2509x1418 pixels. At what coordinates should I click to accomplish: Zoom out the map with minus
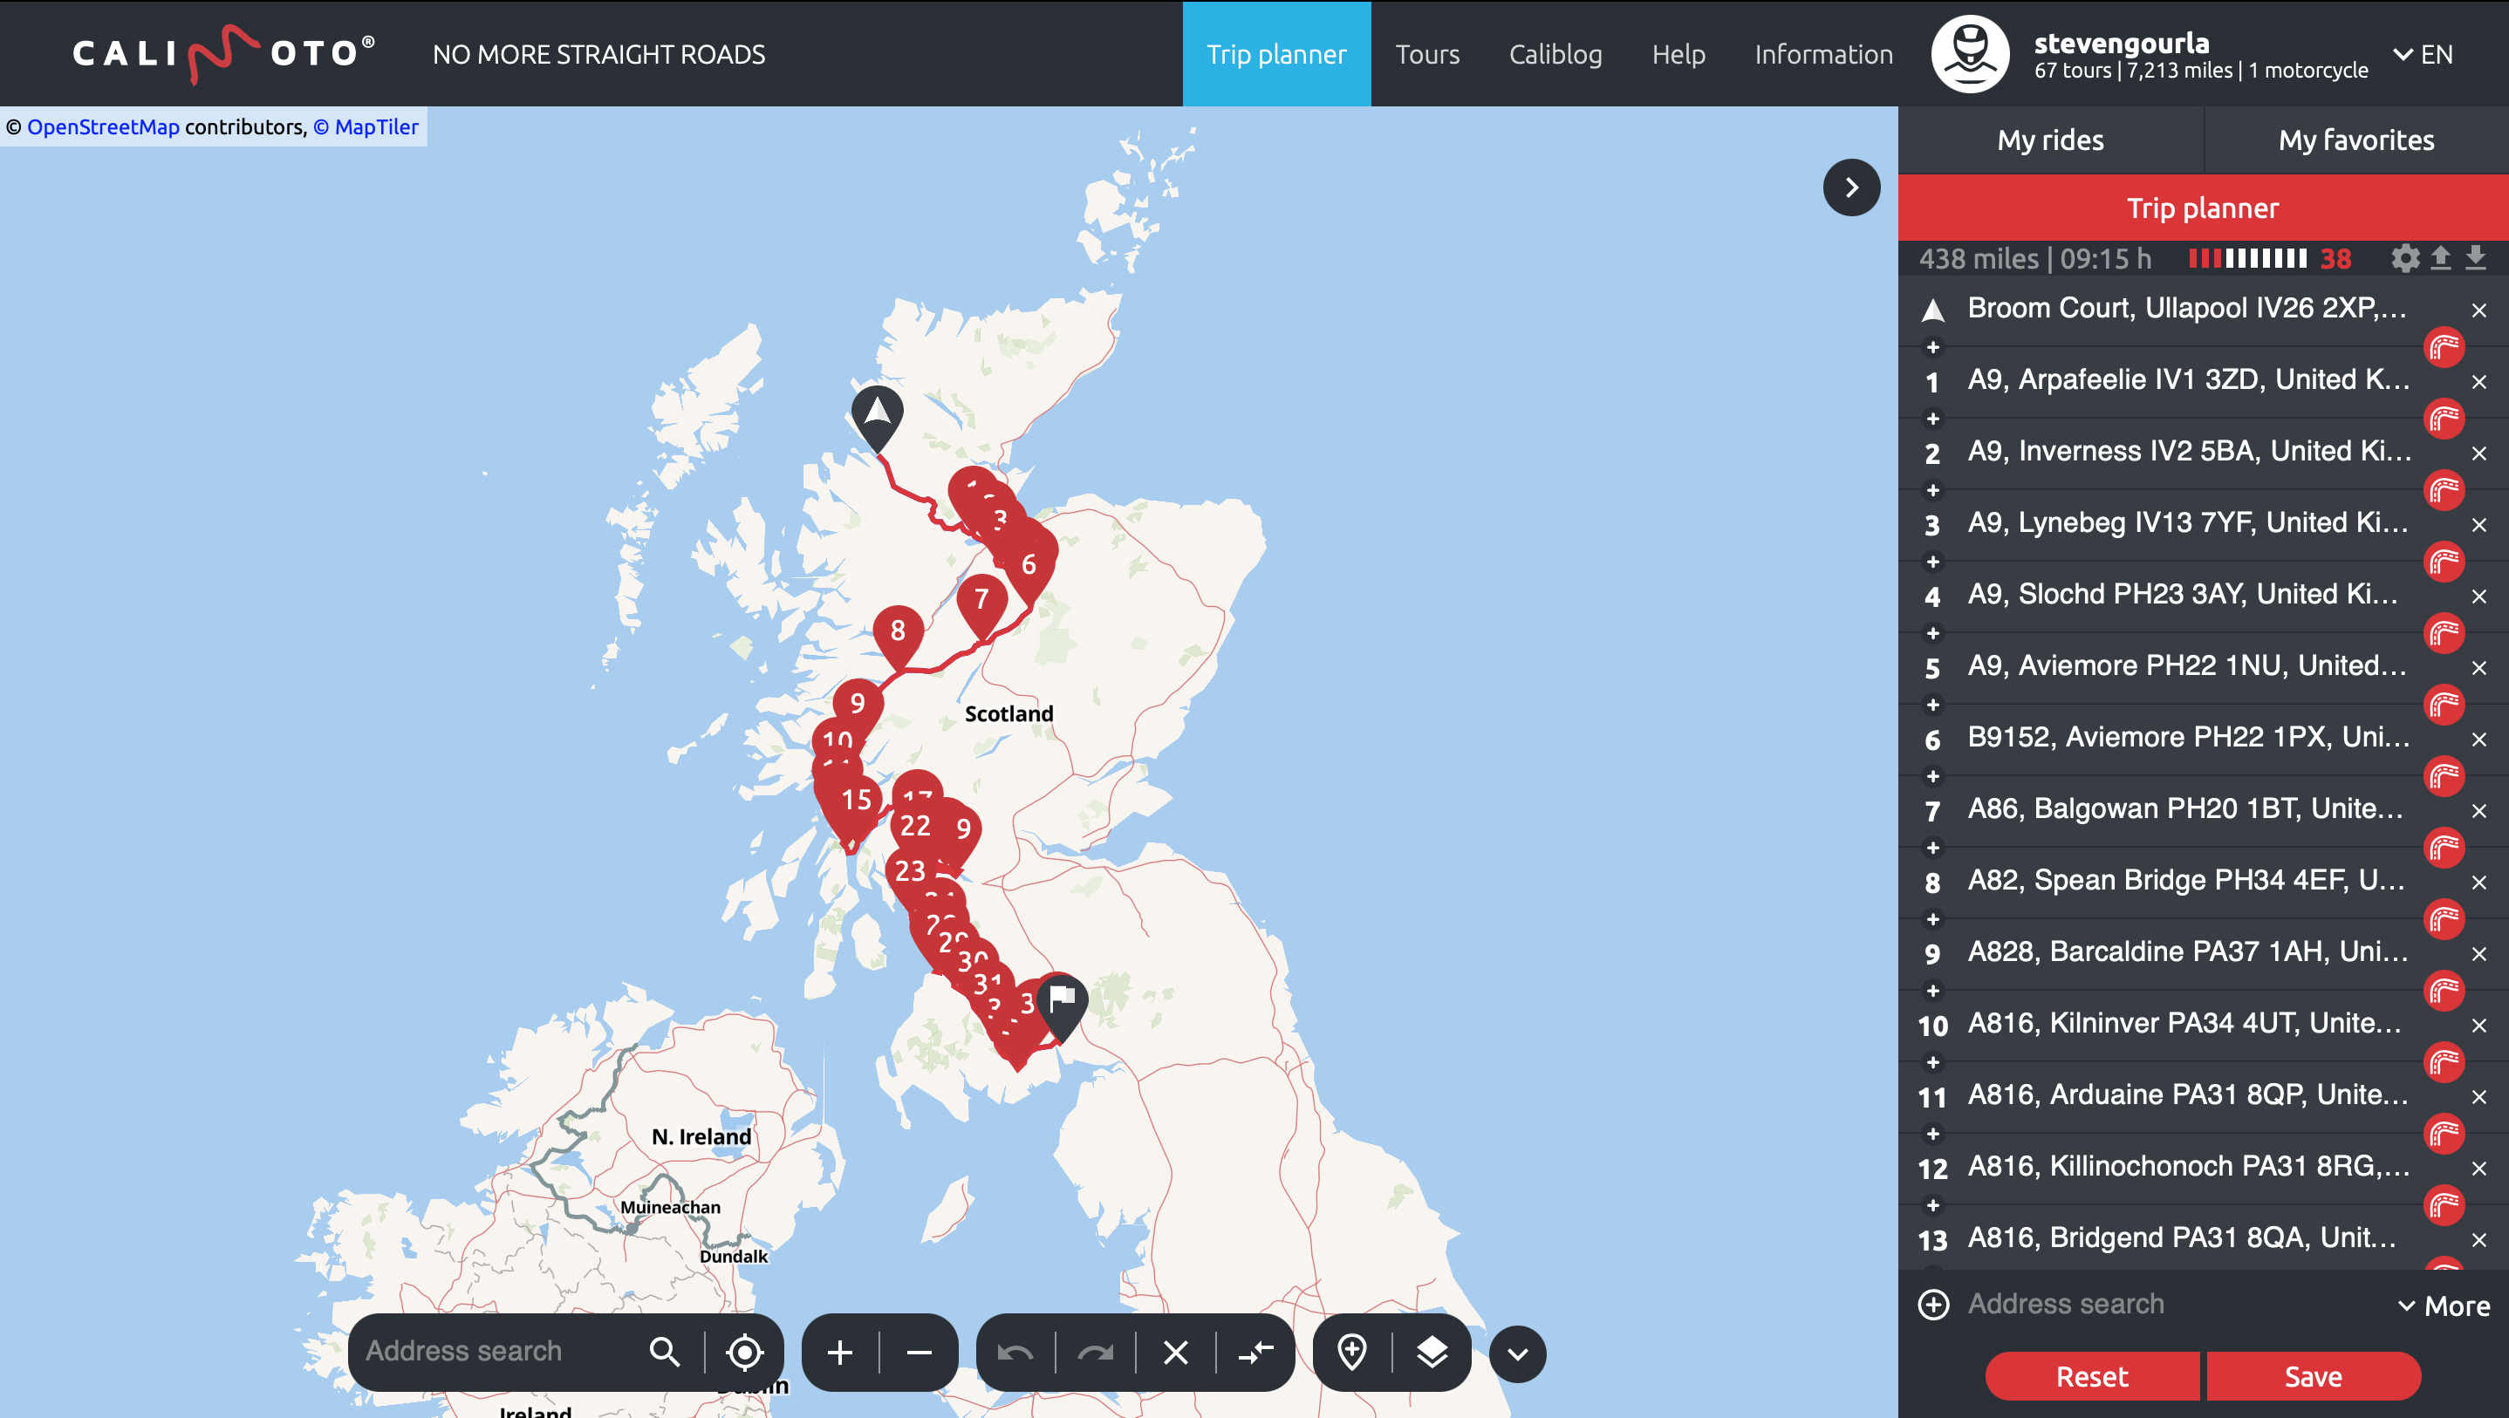(x=919, y=1352)
